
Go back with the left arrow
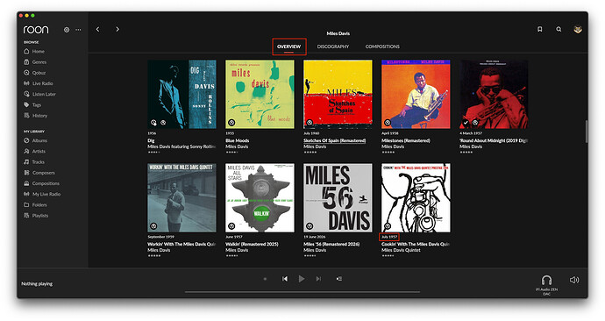point(97,29)
